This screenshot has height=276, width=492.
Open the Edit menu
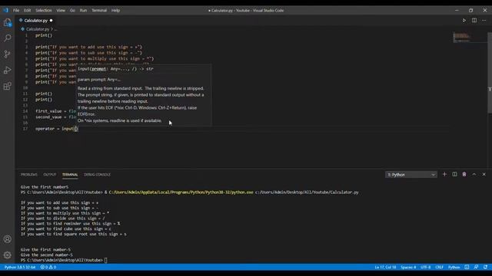28,10
